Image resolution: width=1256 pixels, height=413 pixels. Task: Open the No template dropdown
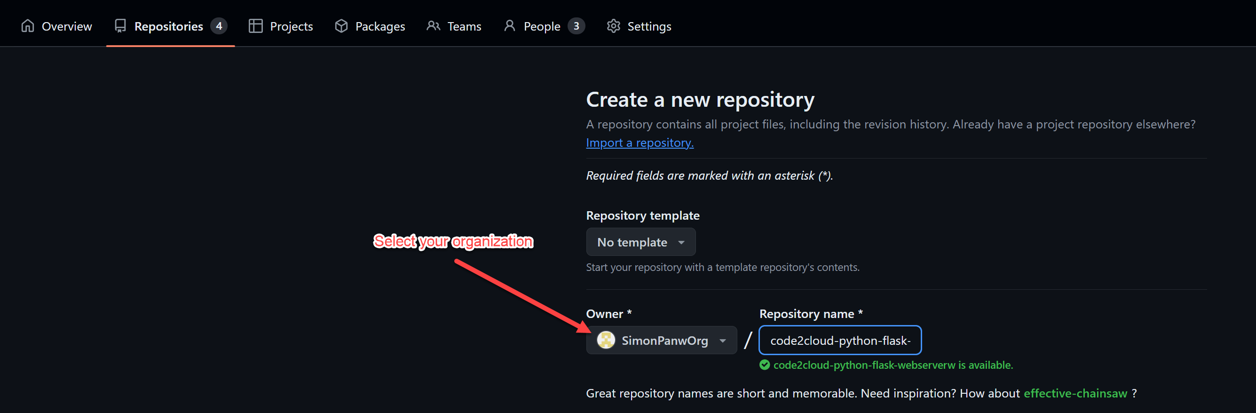(x=640, y=242)
